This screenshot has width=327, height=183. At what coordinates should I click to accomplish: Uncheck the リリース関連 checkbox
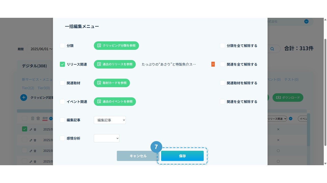(x=62, y=64)
